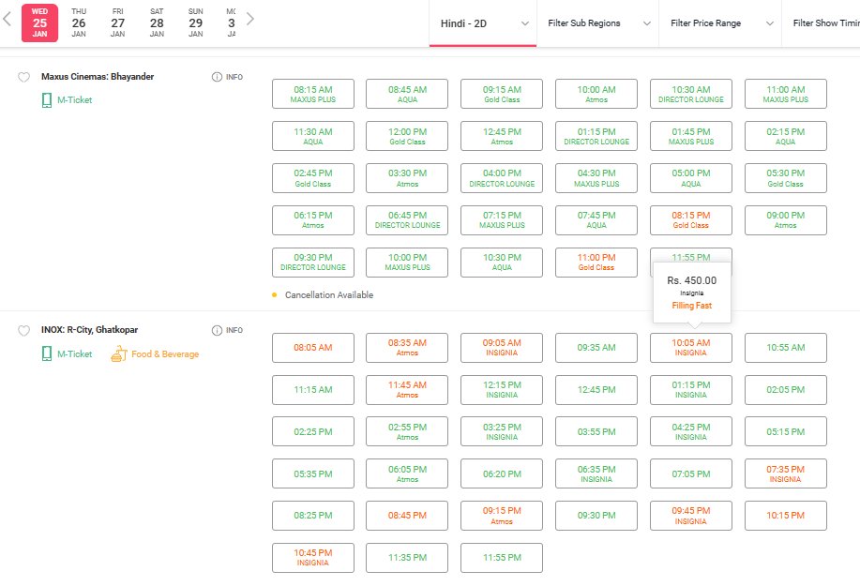Open the Hindi - 2D language dropdown
860x586 pixels.
coord(483,23)
